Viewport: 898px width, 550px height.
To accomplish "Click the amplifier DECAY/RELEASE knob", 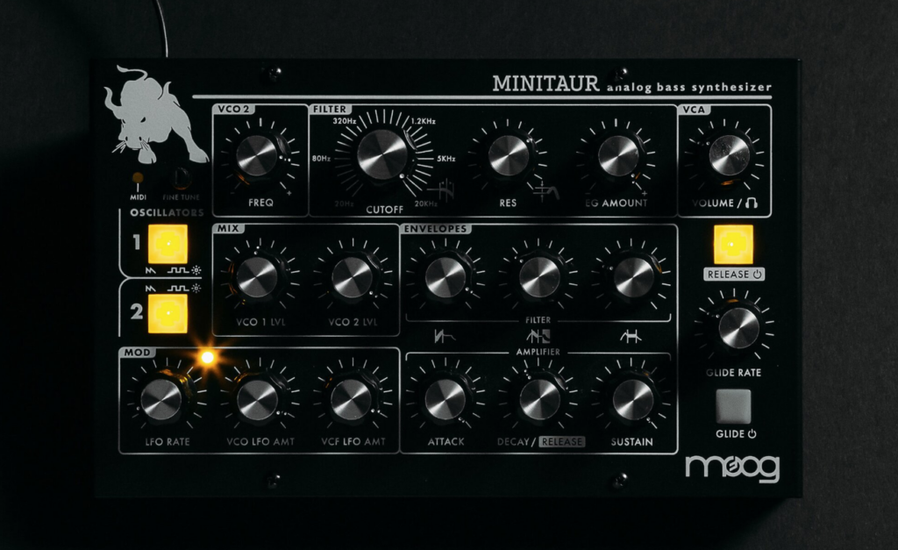I will click(x=539, y=399).
